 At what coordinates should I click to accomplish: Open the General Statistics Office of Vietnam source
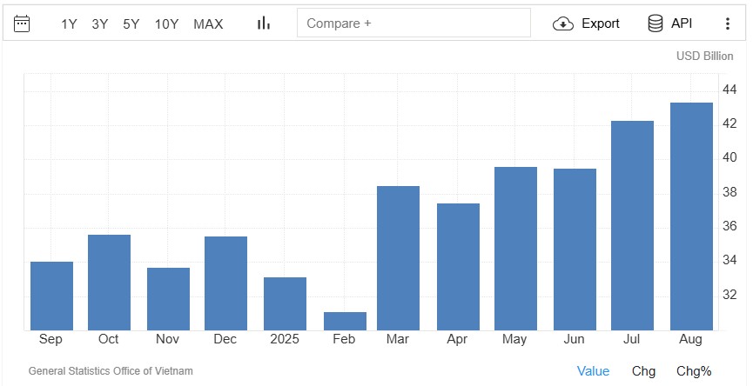click(x=111, y=371)
